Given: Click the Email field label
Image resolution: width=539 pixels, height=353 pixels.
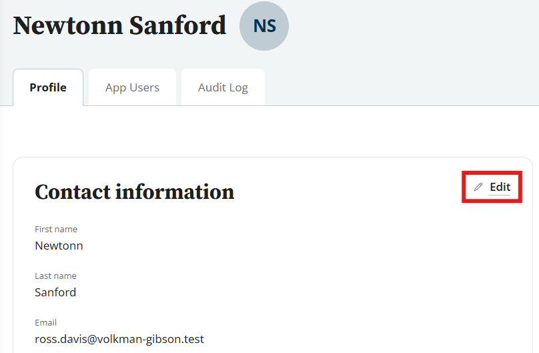Looking at the screenshot, I should [x=46, y=323].
